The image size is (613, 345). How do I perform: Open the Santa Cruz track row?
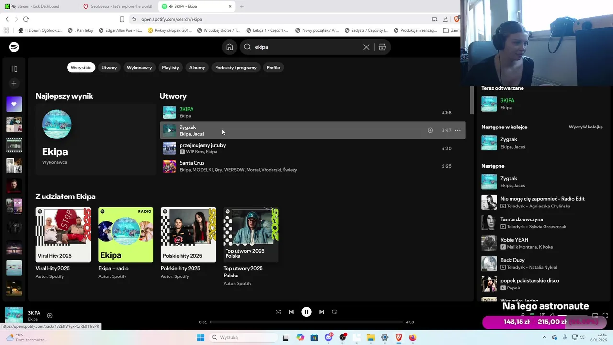[313, 166]
